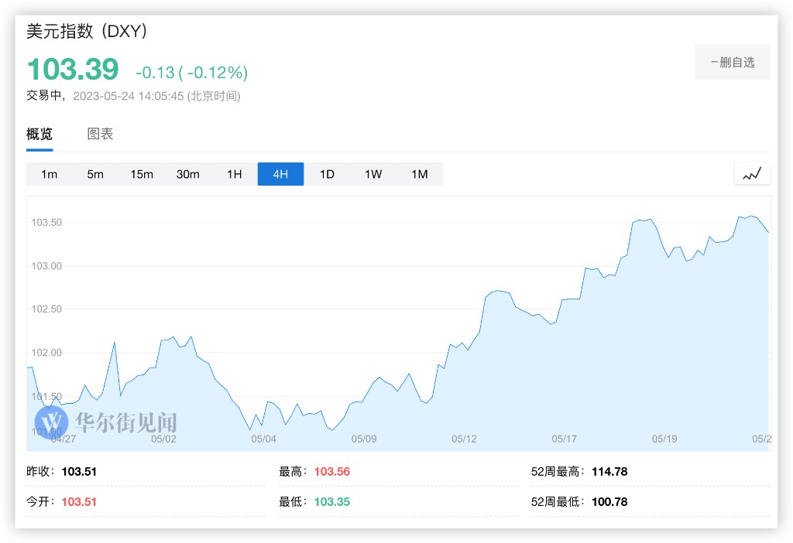Image resolution: width=793 pixels, height=543 pixels.
Task: Click the 05/12 date axis label
Action: [x=464, y=439]
